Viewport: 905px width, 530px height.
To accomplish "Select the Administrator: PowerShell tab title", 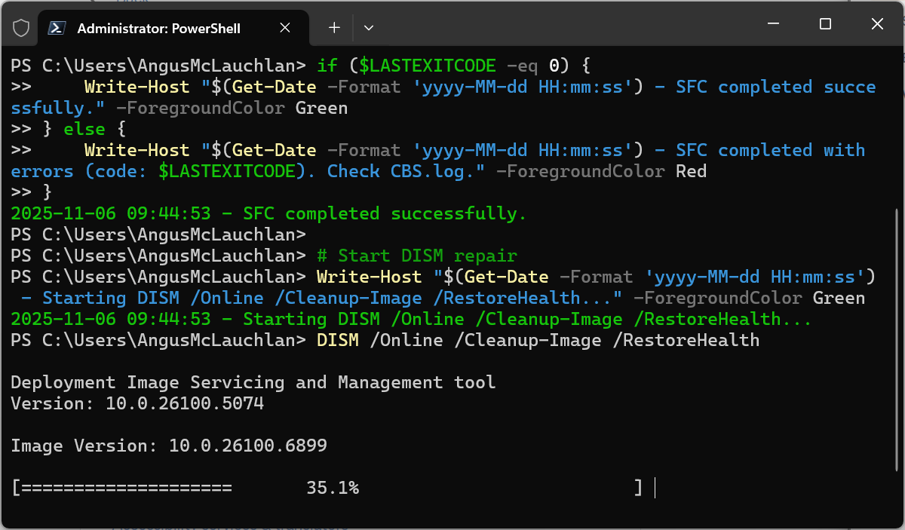I will click(x=158, y=29).
